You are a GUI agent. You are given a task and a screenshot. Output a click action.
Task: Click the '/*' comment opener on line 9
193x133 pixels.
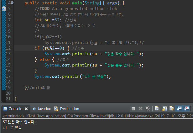click(37, 31)
